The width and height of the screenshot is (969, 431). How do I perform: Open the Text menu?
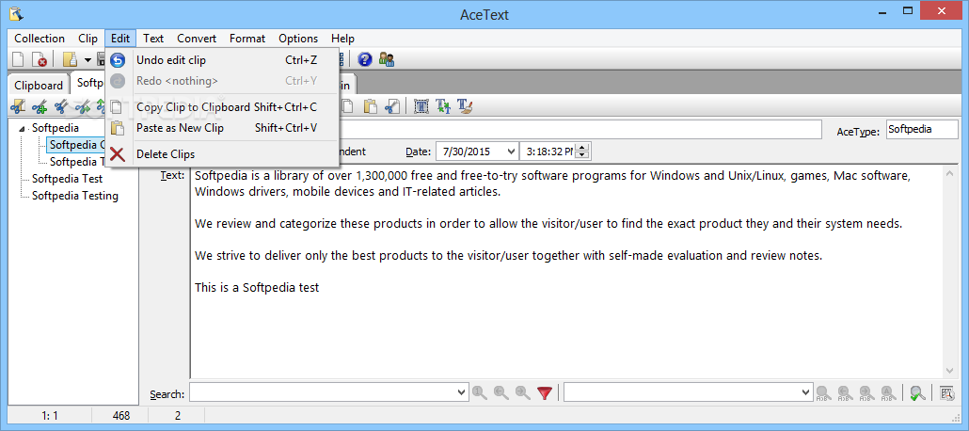pos(153,39)
